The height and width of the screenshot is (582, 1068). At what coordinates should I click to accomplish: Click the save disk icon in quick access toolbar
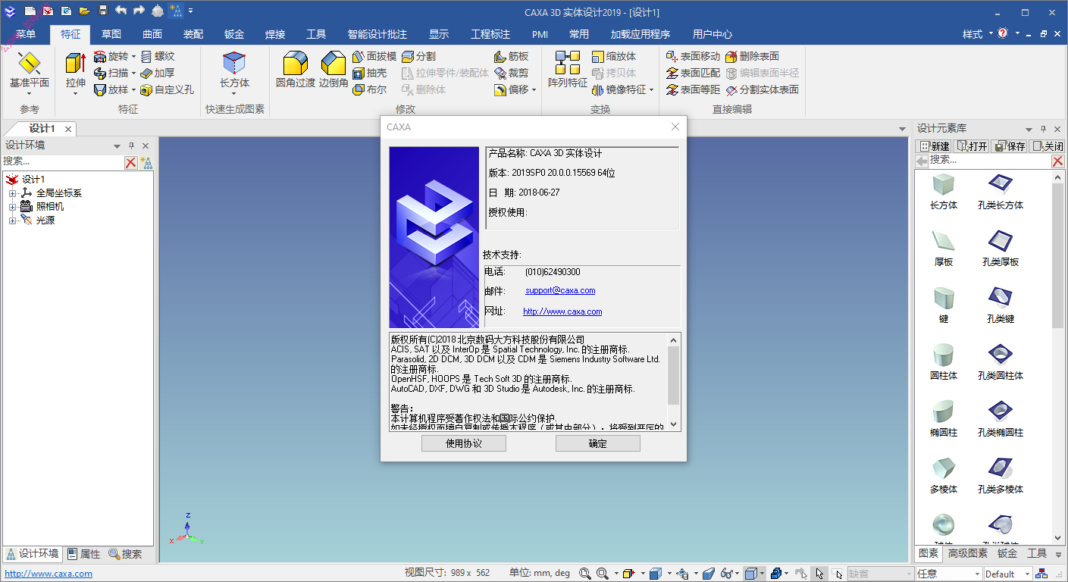click(x=102, y=11)
